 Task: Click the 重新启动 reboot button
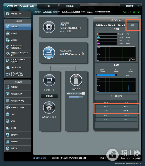pos(69,6)
